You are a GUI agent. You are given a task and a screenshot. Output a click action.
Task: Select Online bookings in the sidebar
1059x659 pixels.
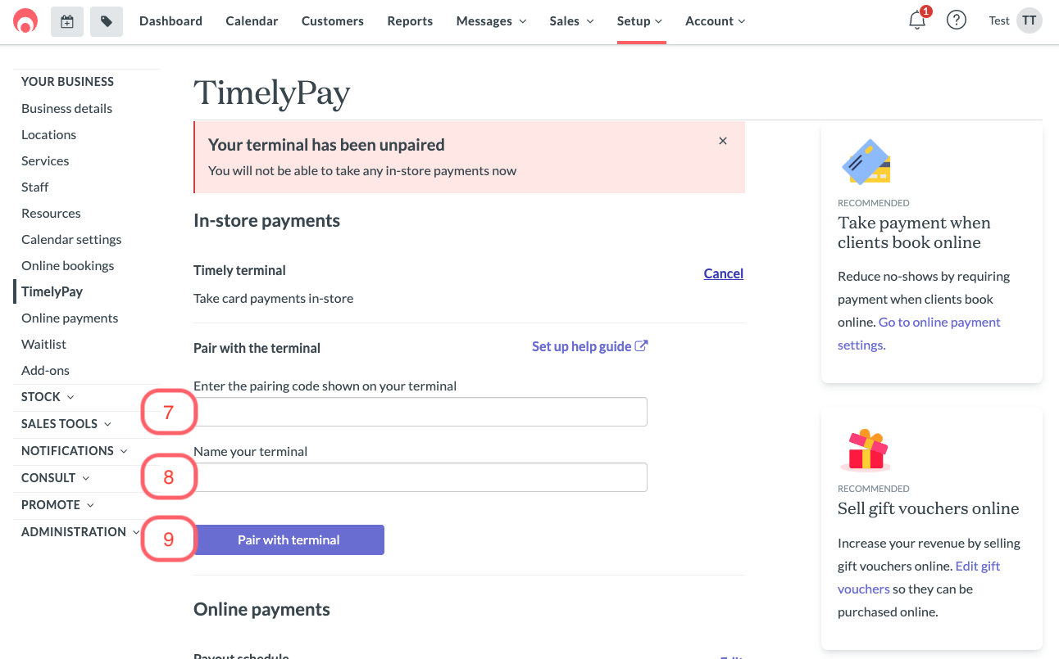point(68,265)
